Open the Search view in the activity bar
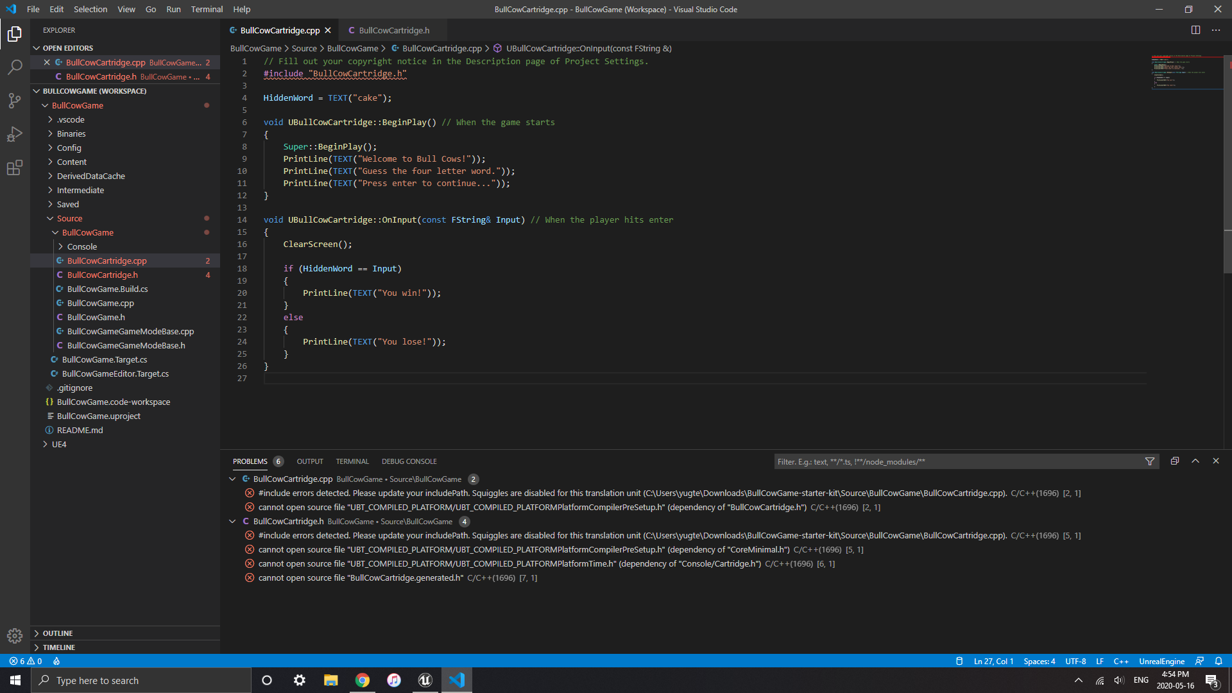The image size is (1232, 693). (x=14, y=67)
